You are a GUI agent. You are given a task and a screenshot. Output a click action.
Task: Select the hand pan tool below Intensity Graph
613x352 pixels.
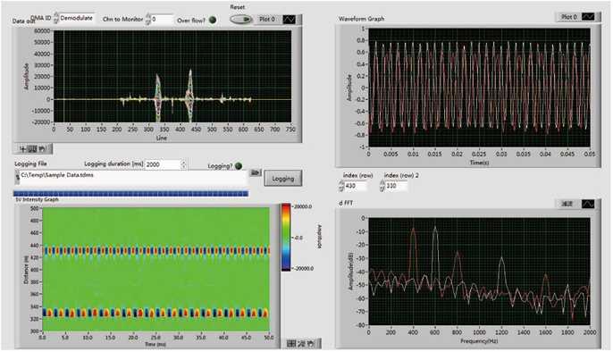(x=311, y=344)
